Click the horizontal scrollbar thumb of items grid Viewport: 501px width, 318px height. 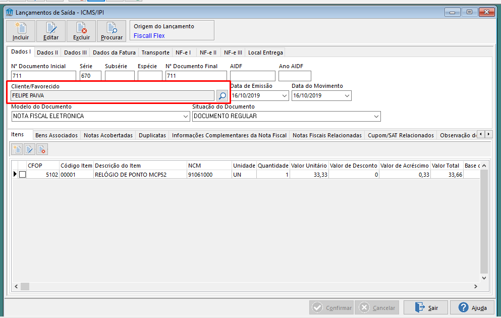pos(25,286)
